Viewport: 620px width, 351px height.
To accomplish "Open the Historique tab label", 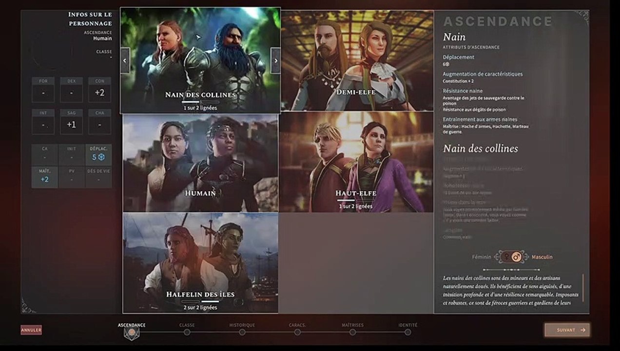I will click(x=242, y=325).
